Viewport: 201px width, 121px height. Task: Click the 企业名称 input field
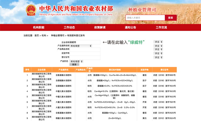click(x=85, y=42)
